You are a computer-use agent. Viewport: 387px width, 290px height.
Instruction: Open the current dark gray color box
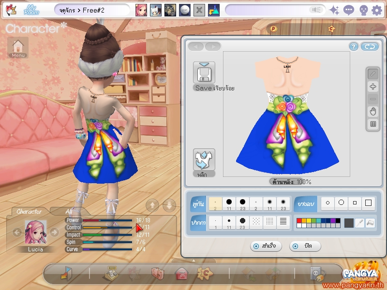[x=349, y=223]
